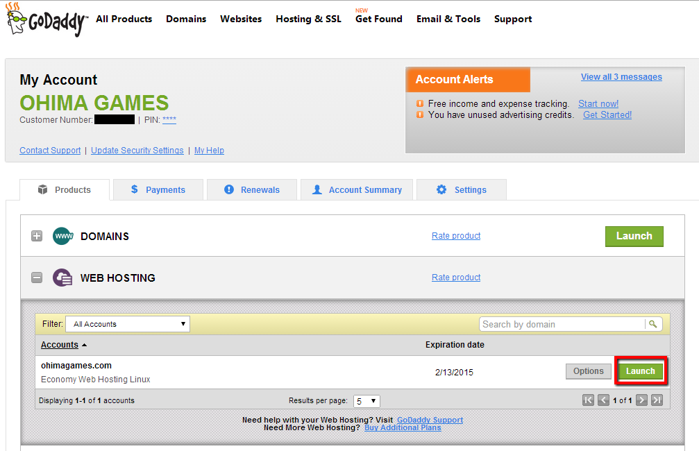This screenshot has width=699, height=451.
Task: Click the 2/13/2015 expiration date
Action: pyautogui.click(x=454, y=372)
